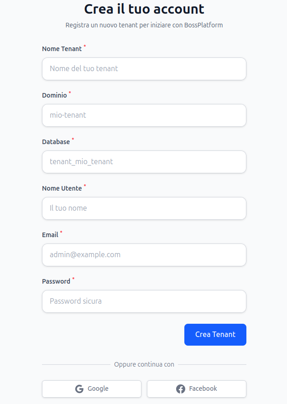Sign up using the Google text label
Image resolution: width=287 pixels, height=404 pixels.
point(98,389)
